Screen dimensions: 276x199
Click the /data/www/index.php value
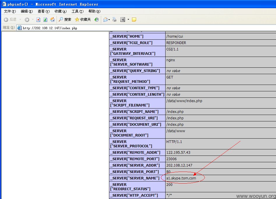pyautogui.click(x=184, y=101)
